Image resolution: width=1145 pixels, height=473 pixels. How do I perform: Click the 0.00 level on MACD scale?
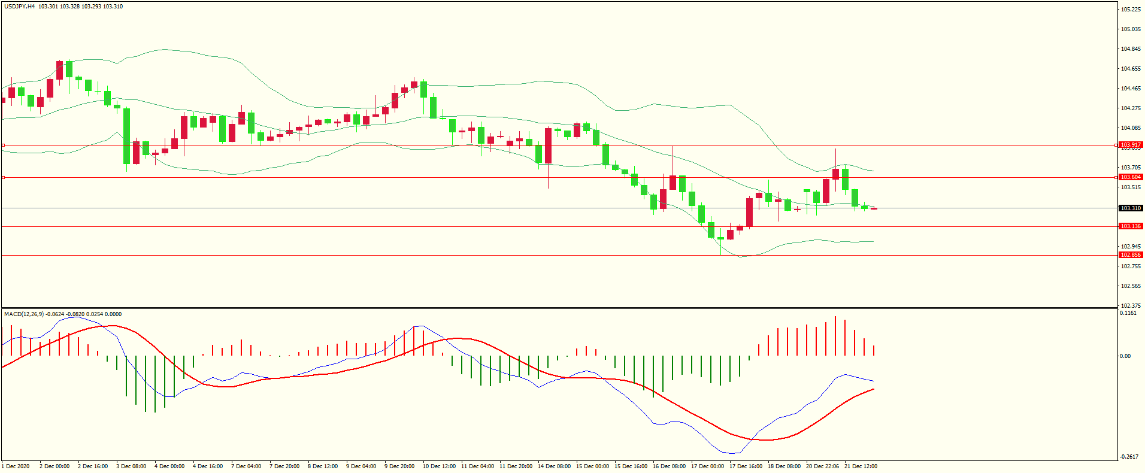pyautogui.click(x=1125, y=356)
